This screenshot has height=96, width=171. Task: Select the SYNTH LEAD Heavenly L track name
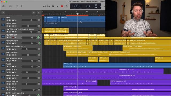coord(15,93)
